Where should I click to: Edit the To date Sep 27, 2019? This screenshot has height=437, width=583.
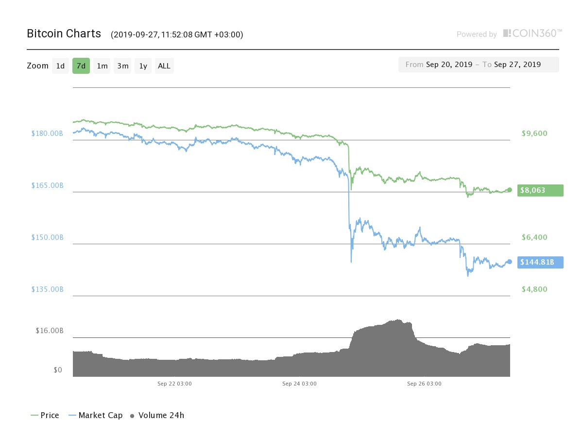pos(517,65)
